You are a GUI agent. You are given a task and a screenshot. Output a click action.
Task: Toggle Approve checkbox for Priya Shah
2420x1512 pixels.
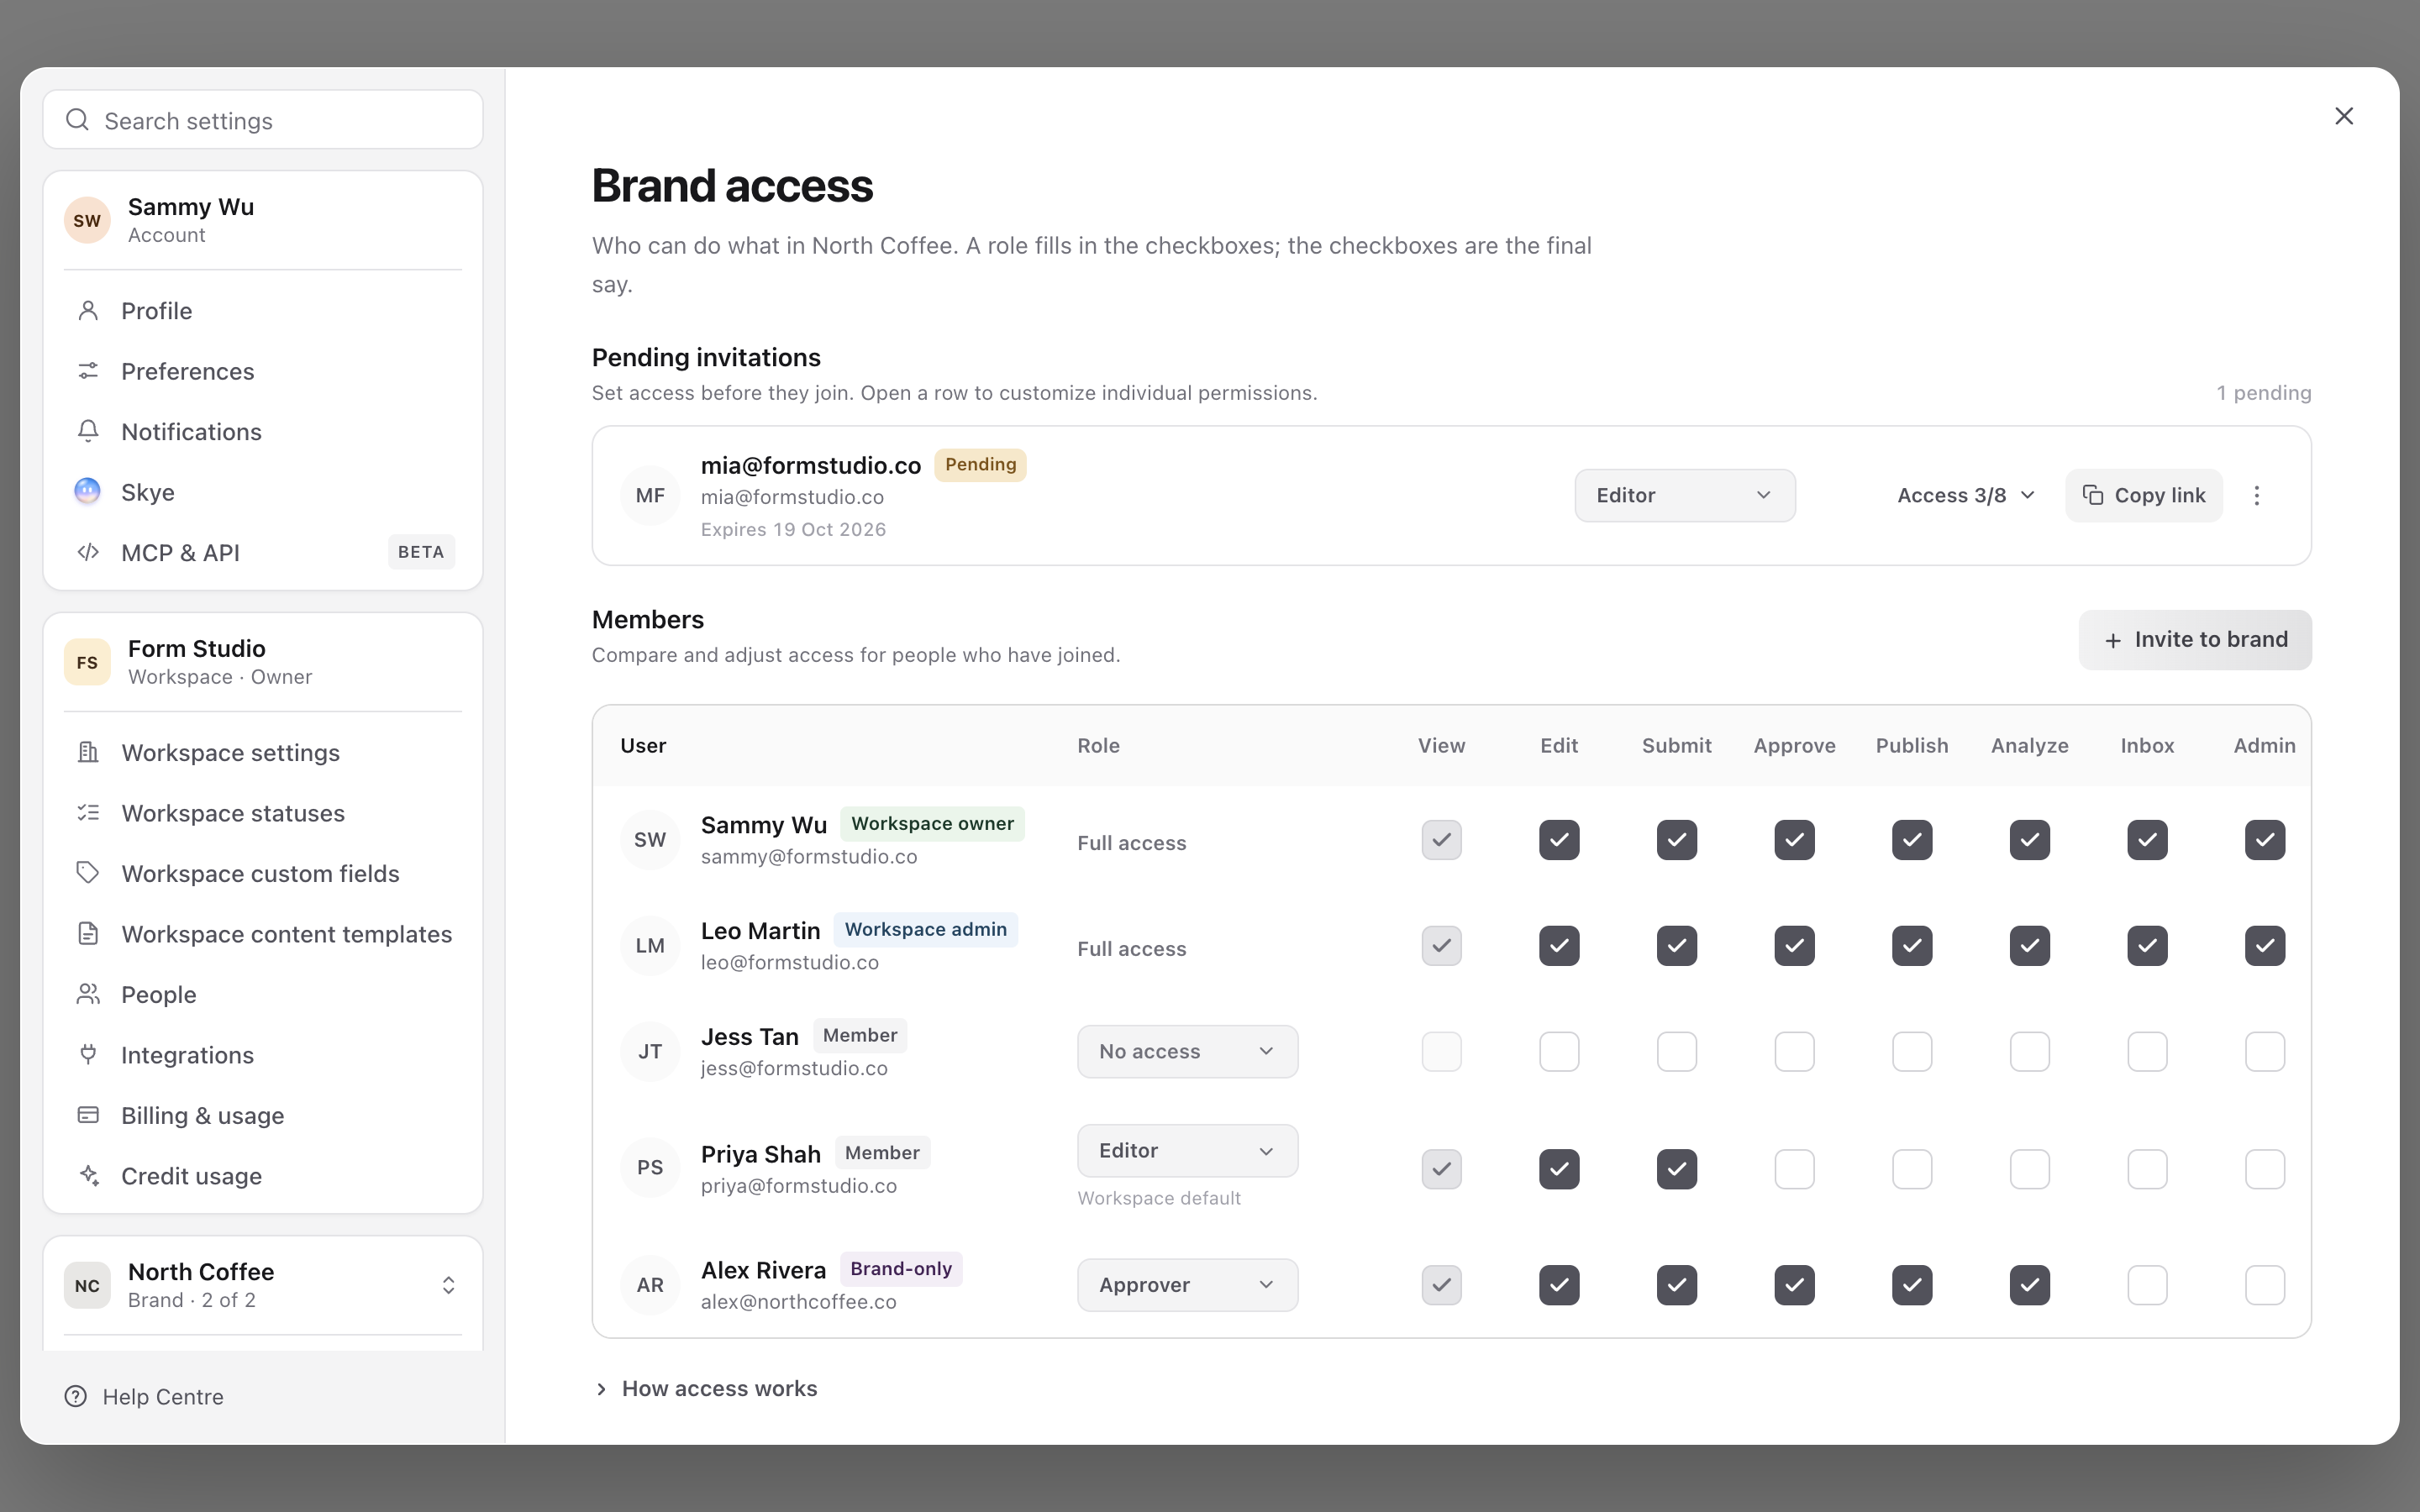[1794, 1169]
